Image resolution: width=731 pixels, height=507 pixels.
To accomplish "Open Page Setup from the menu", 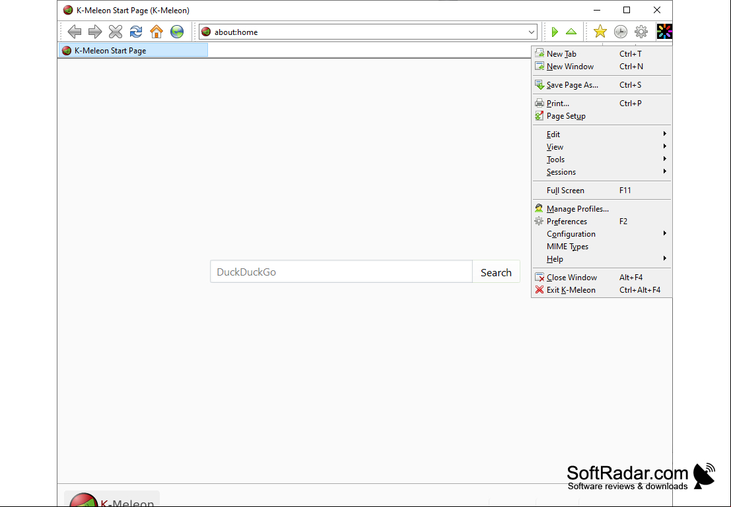I will (x=602, y=115).
